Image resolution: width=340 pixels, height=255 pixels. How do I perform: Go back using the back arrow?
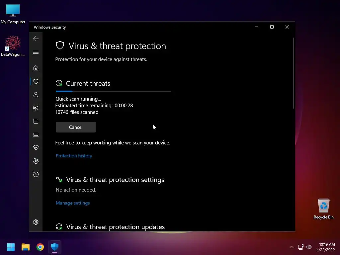(x=36, y=39)
